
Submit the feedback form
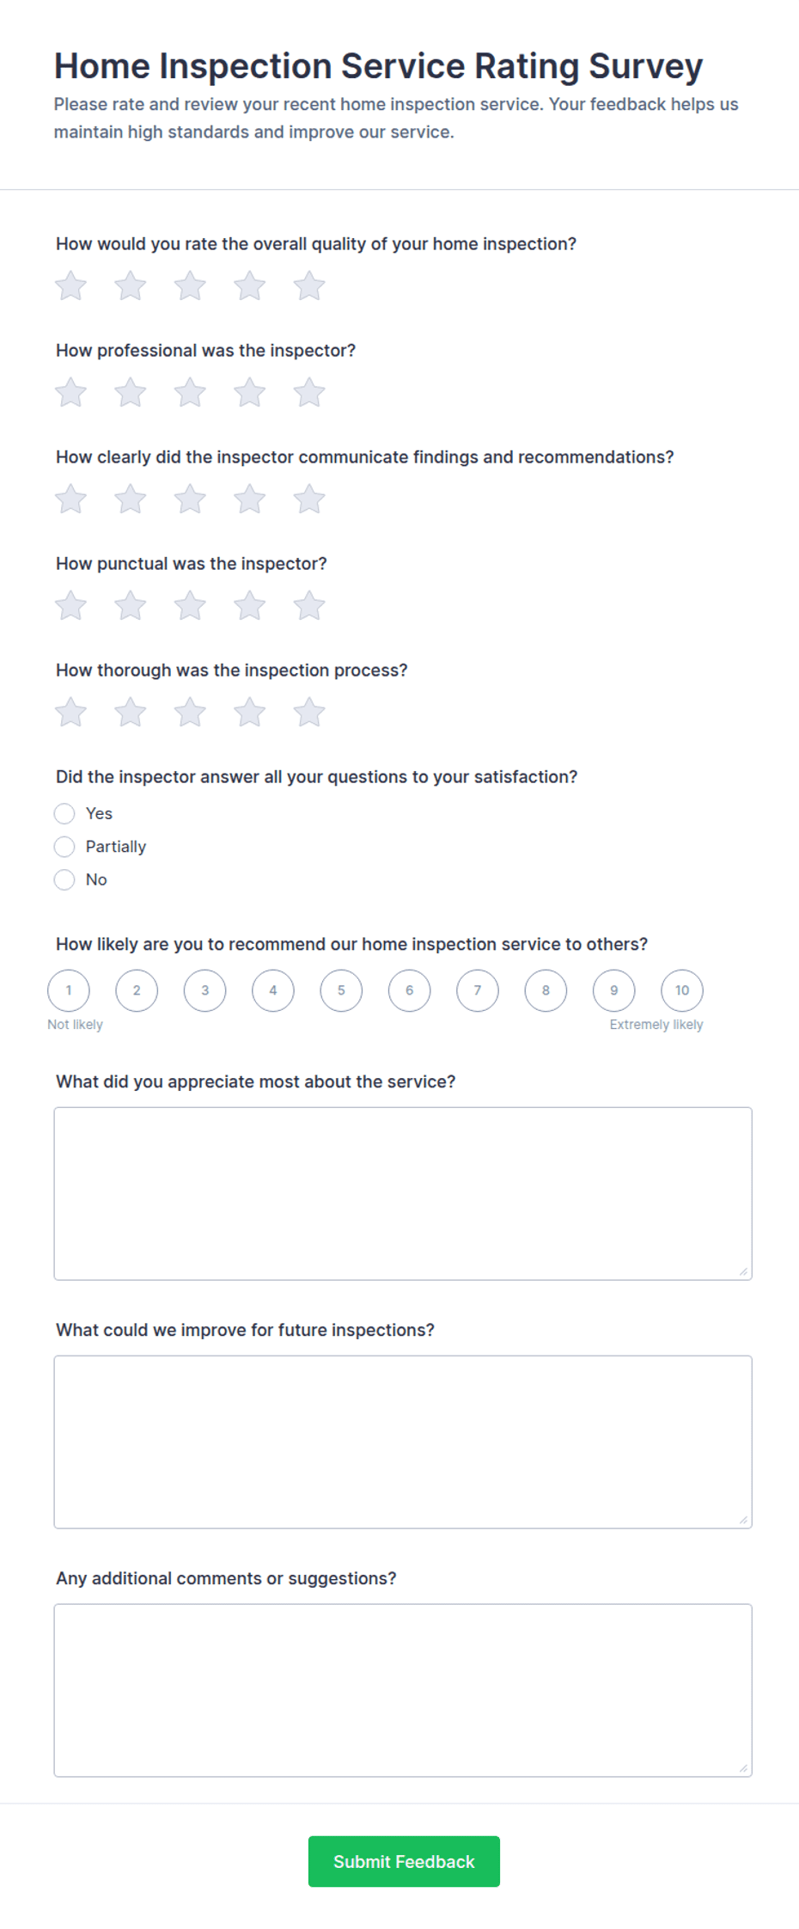pyautogui.click(x=404, y=1862)
